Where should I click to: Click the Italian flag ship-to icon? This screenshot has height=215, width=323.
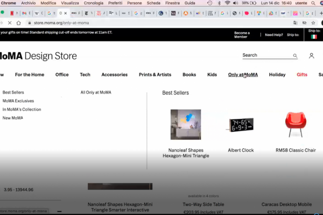(314, 37)
